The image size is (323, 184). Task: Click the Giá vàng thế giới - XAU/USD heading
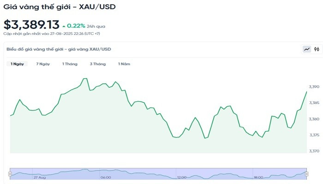coord(60,6)
